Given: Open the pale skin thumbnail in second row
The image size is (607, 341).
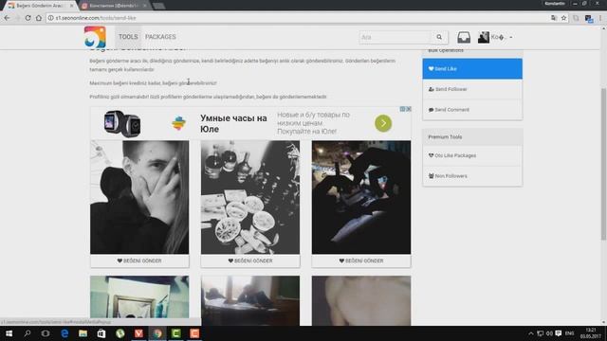Looking at the screenshot, I should click(x=361, y=300).
